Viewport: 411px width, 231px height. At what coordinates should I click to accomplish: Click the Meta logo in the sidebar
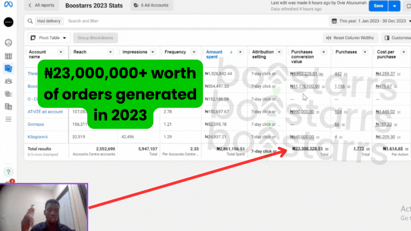(9, 4)
